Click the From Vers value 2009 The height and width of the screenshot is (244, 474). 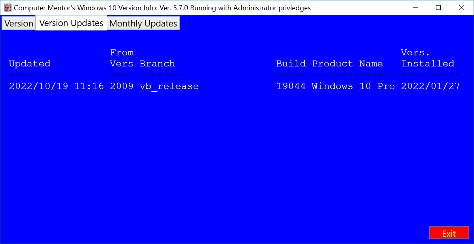(122, 86)
